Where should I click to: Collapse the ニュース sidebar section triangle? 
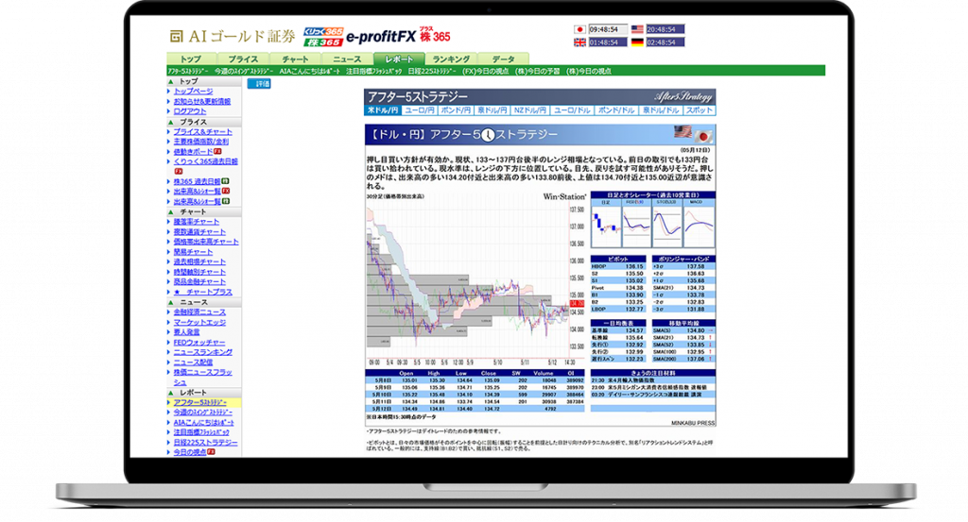click(x=171, y=303)
